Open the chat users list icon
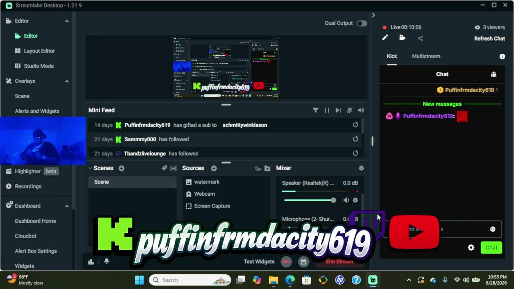 pyautogui.click(x=494, y=74)
